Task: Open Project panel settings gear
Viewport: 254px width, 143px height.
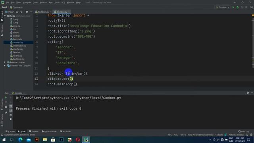Action: pyautogui.click(x=27, y=12)
